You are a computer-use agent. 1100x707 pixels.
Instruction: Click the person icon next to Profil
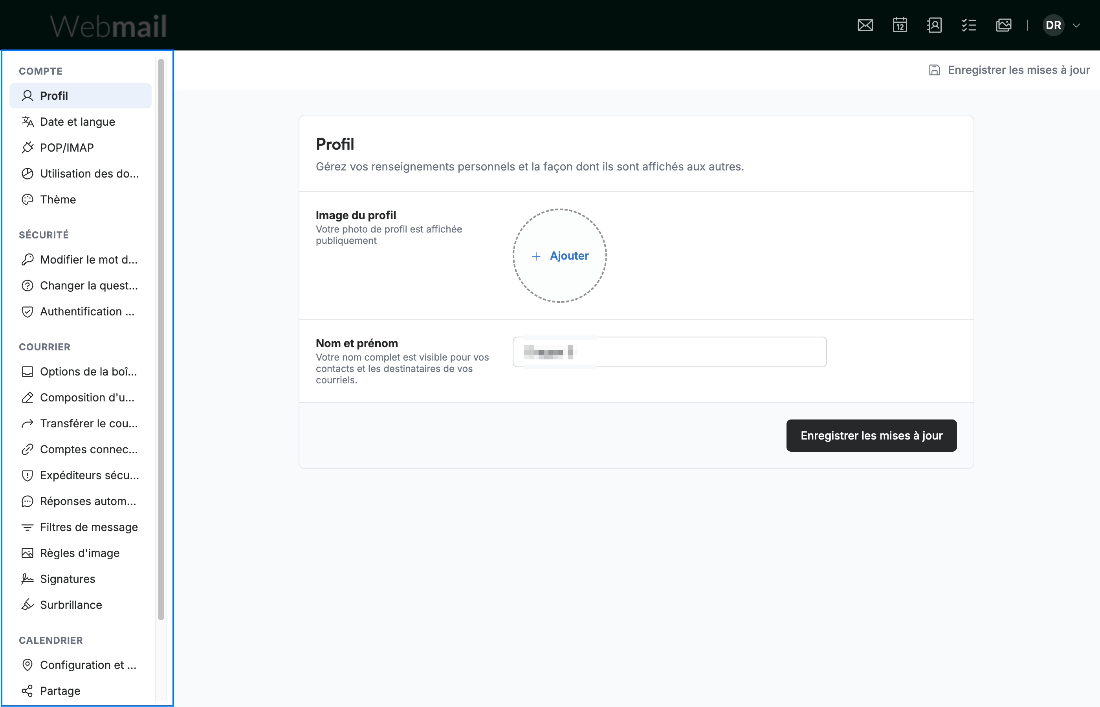pyautogui.click(x=27, y=95)
